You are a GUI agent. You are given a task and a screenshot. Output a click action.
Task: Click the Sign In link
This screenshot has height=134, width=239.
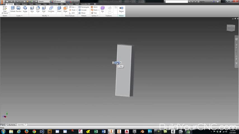click(202, 1)
